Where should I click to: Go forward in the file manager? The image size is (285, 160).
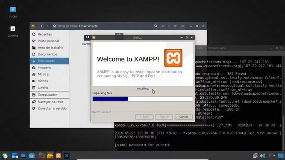point(47,26)
